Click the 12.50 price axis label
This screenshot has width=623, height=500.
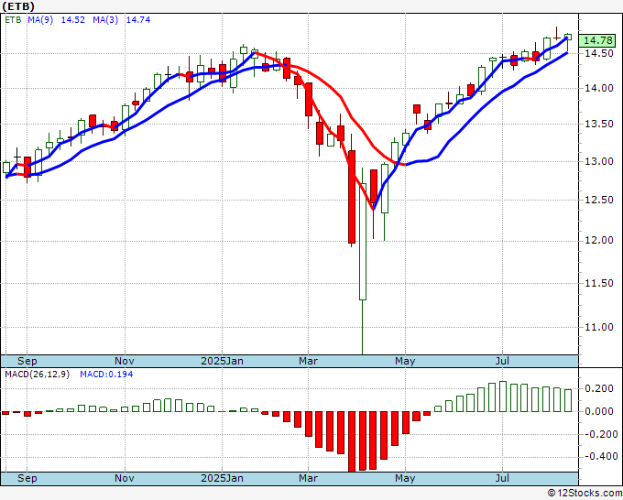pos(599,201)
